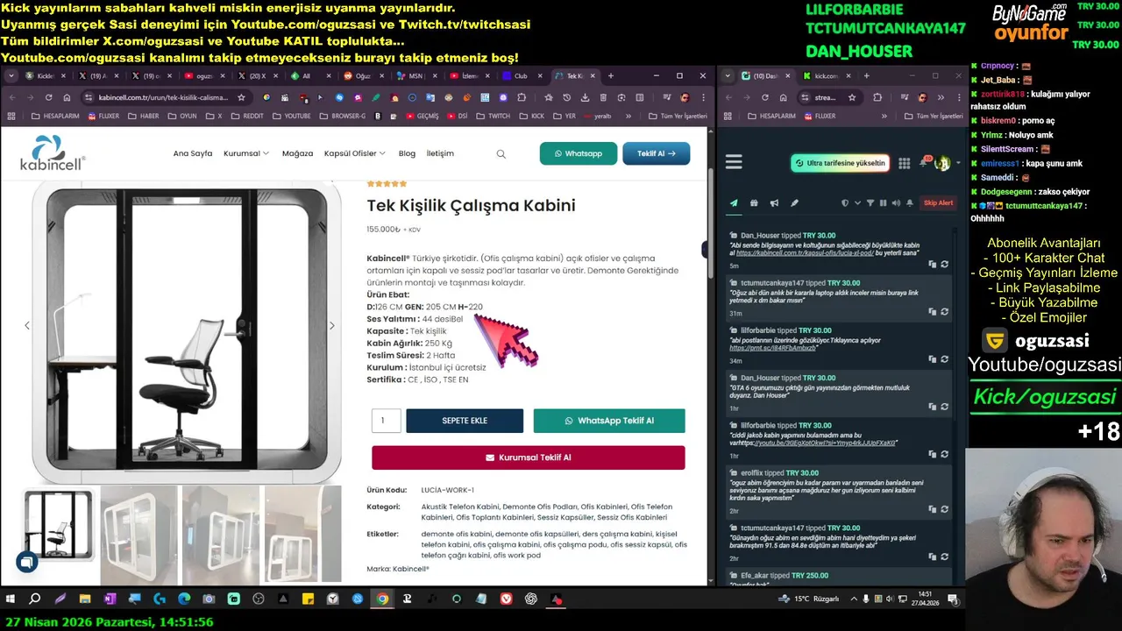Viewport: 1122px width, 631px height.
Task: Open the chat widget bubble at page bottom-left
Action: point(26,563)
